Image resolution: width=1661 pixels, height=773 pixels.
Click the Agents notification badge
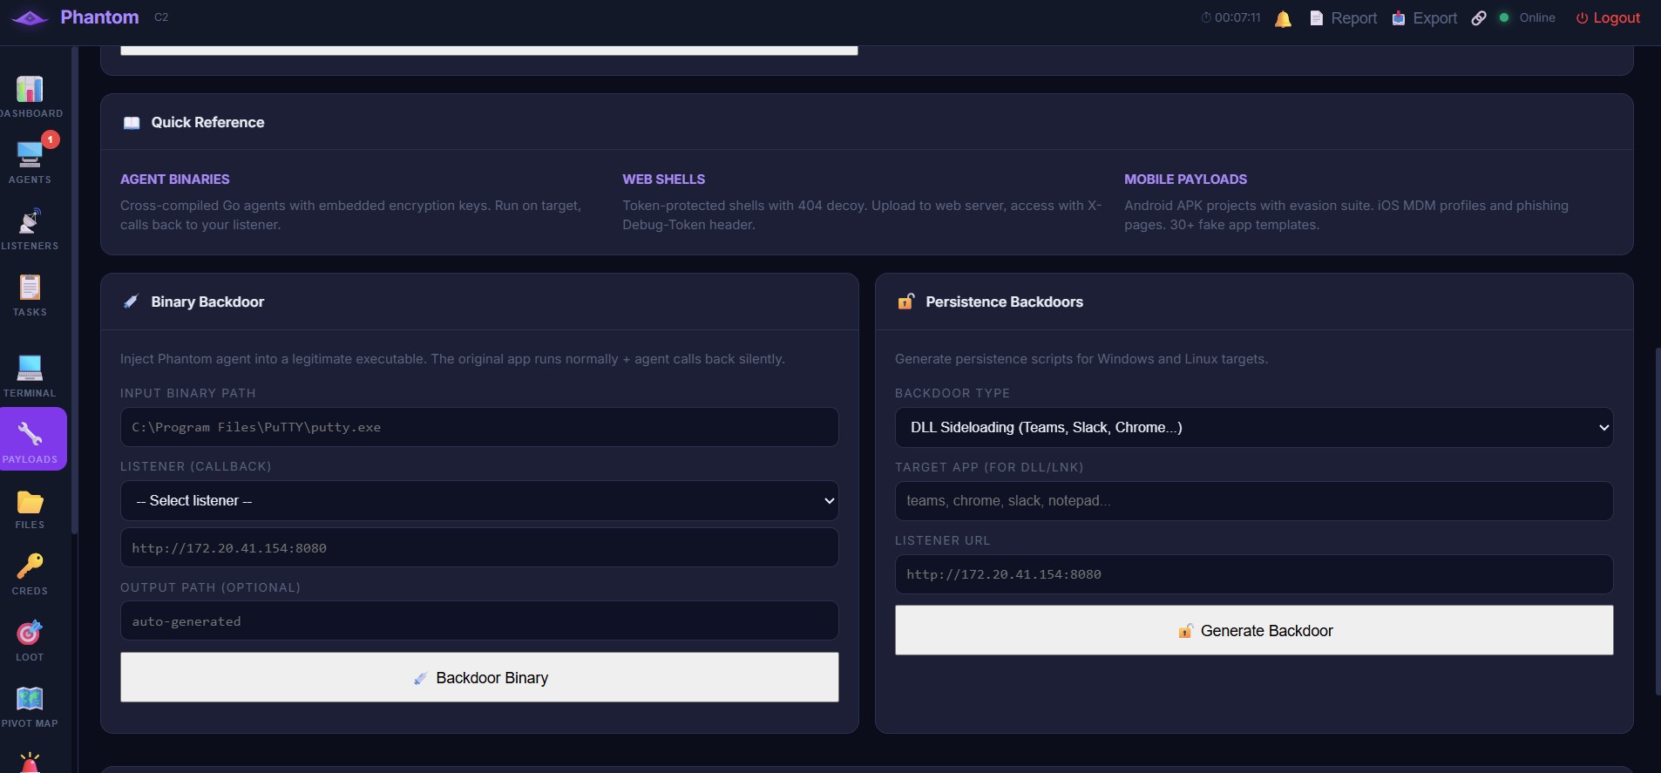click(51, 139)
